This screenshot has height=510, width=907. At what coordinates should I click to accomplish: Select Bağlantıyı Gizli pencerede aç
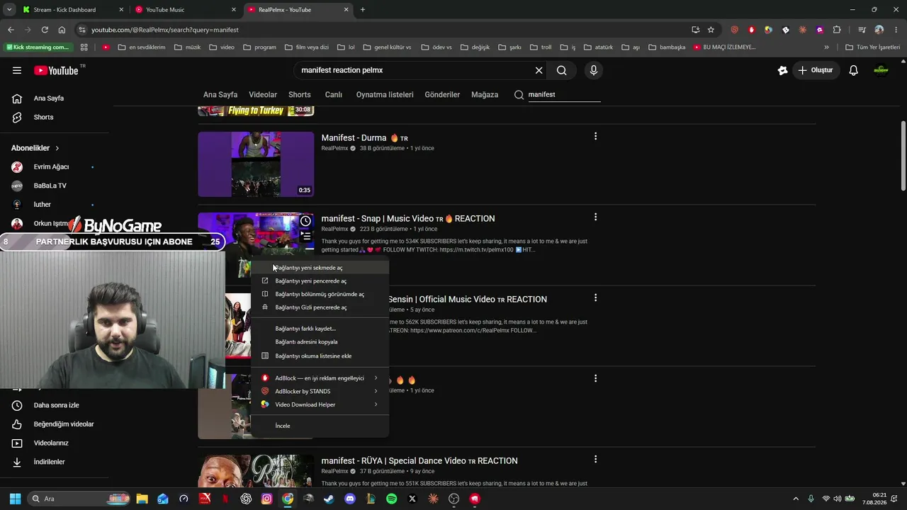click(320, 307)
